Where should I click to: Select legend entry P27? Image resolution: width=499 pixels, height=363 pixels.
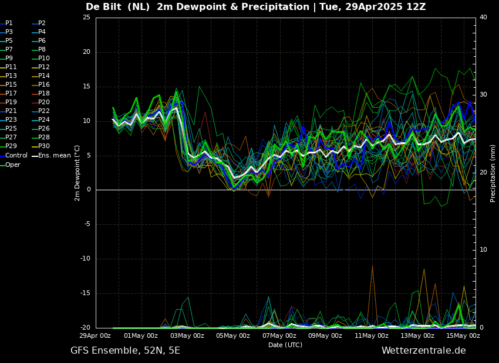pyautogui.click(x=8, y=138)
